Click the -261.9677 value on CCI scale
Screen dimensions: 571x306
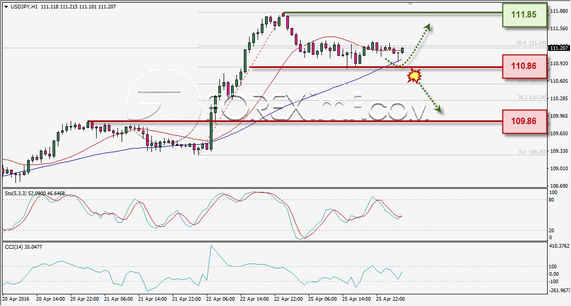click(559, 291)
